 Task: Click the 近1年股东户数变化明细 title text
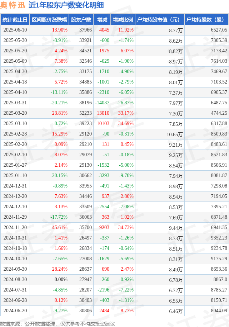(x=66, y=5)
